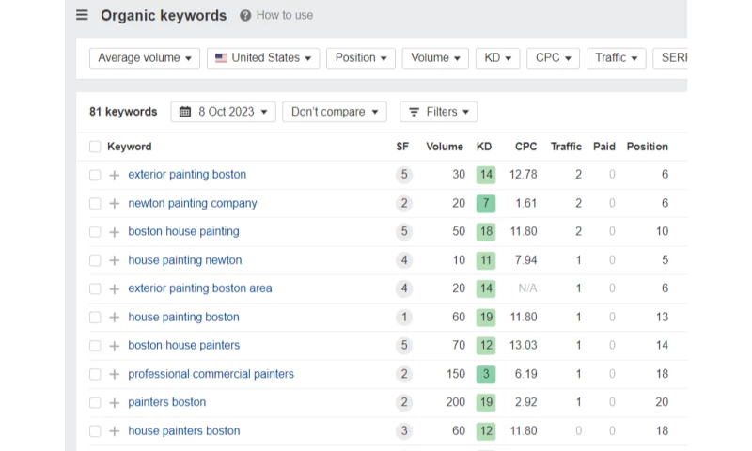Expand plus icon for boston house painting
Image resolution: width=752 pixels, height=451 pixels.
tap(115, 232)
